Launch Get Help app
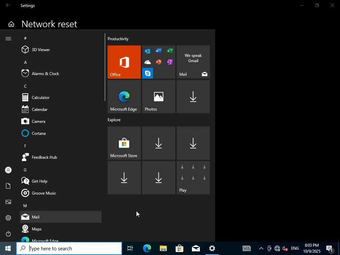The height and width of the screenshot is (255, 340). (61, 181)
